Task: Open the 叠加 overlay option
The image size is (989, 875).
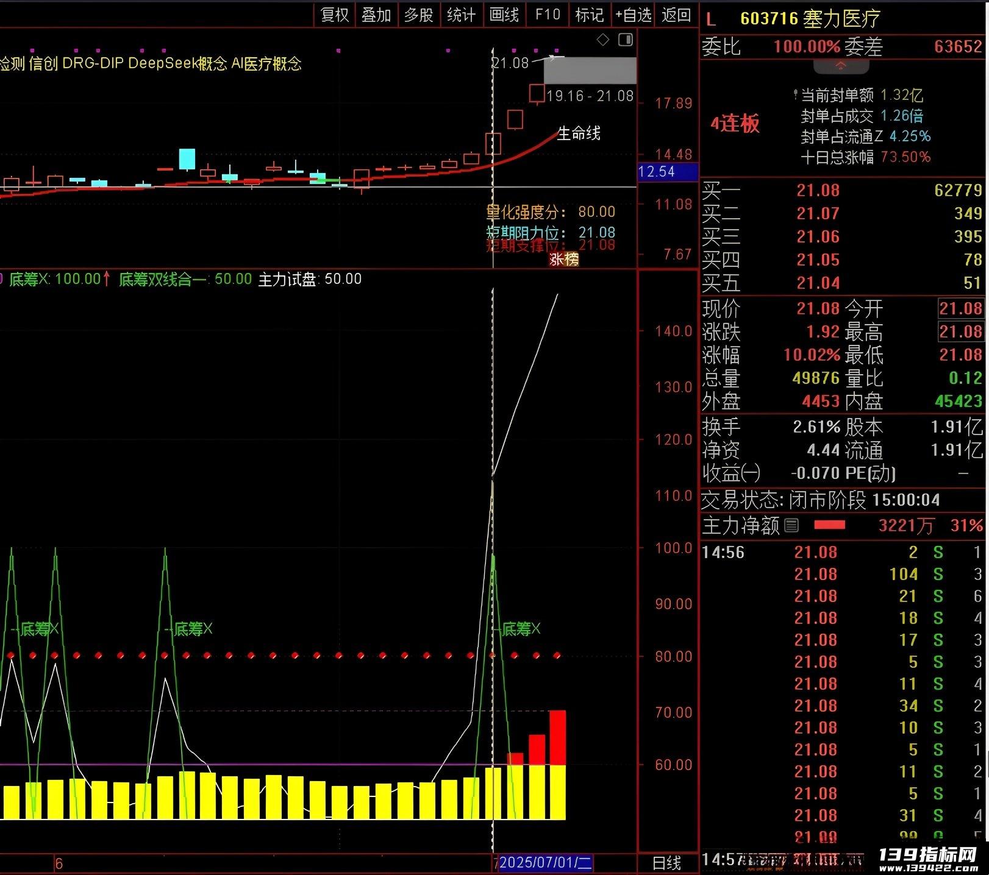Action: click(376, 15)
